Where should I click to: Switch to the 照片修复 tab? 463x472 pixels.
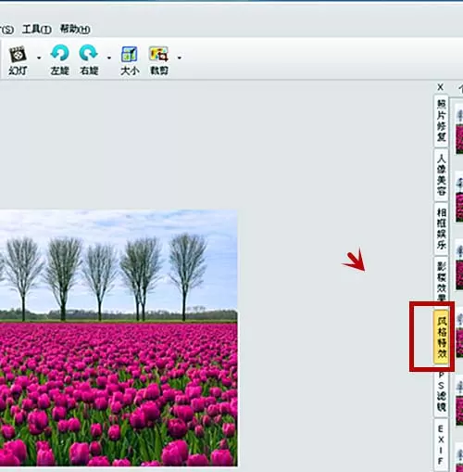tap(441, 121)
